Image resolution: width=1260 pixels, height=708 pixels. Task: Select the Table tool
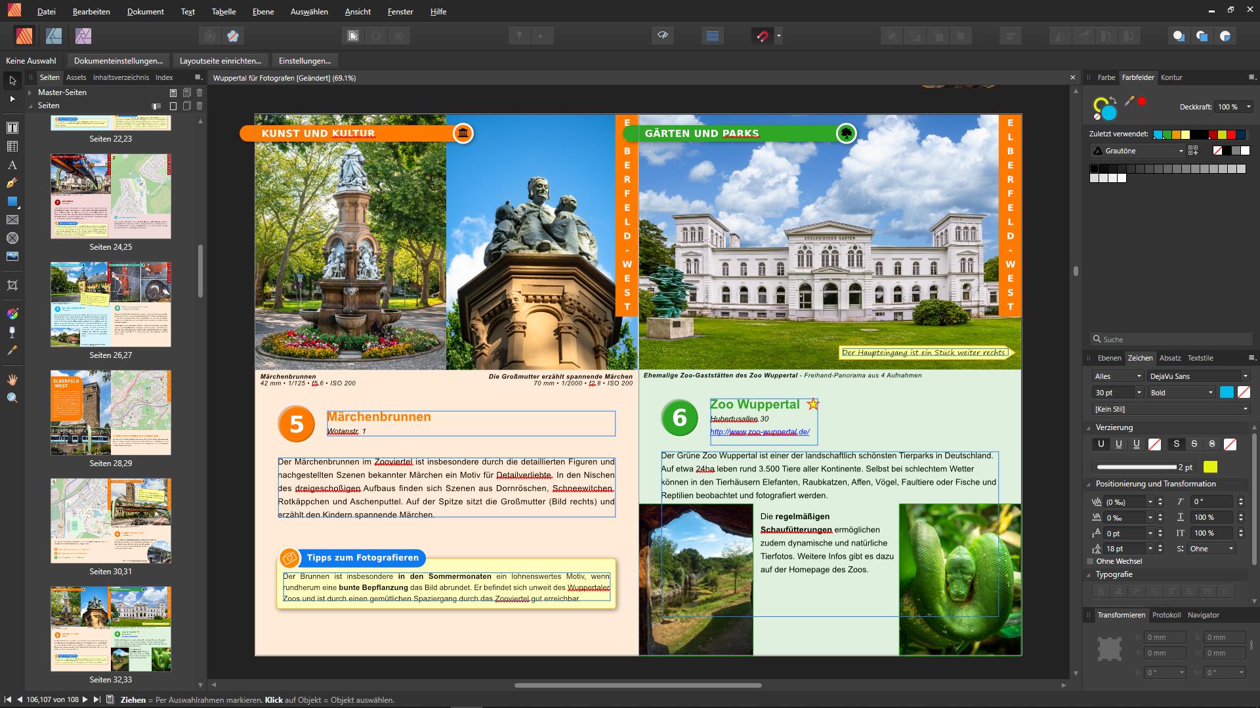click(12, 146)
